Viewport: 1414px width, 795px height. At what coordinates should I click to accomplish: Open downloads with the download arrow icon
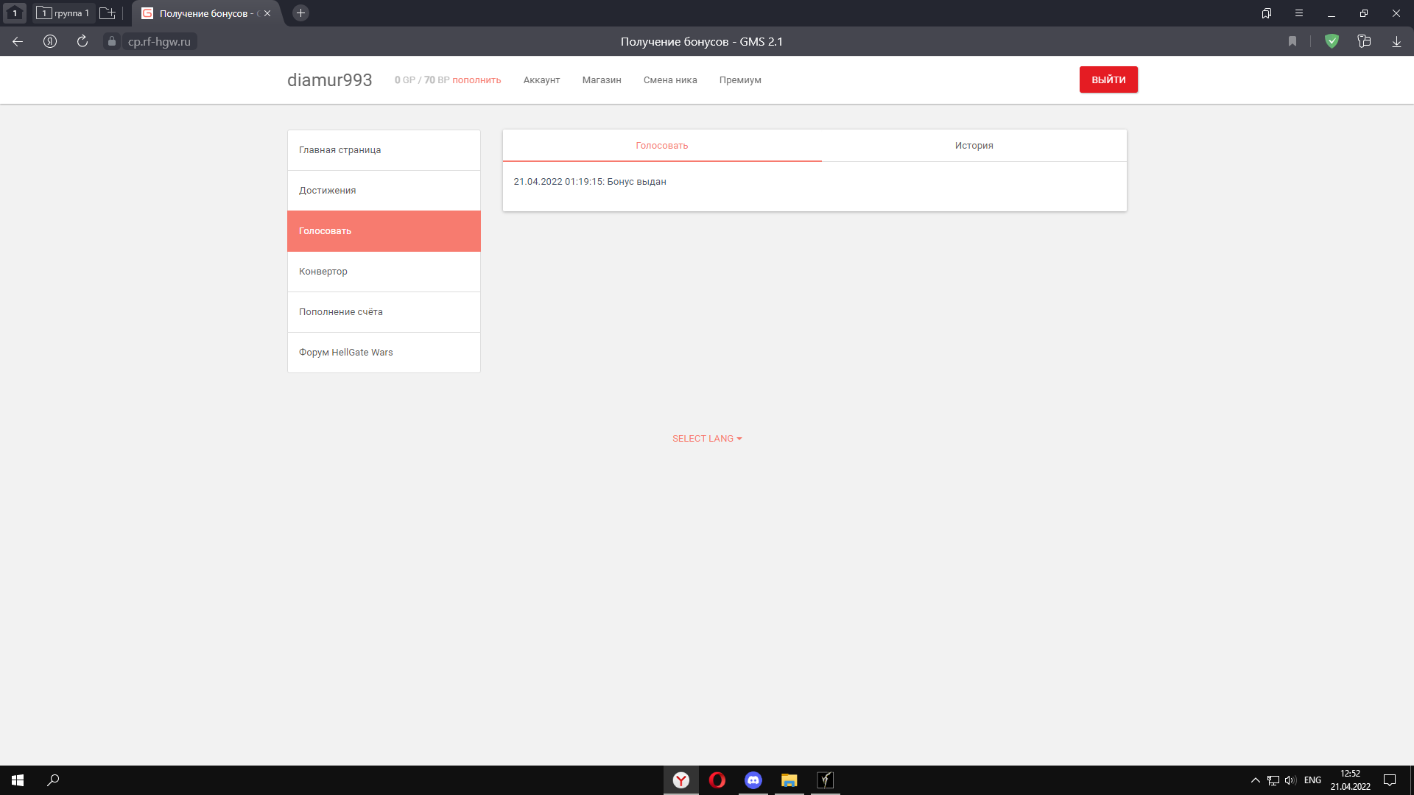click(1396, 42)
